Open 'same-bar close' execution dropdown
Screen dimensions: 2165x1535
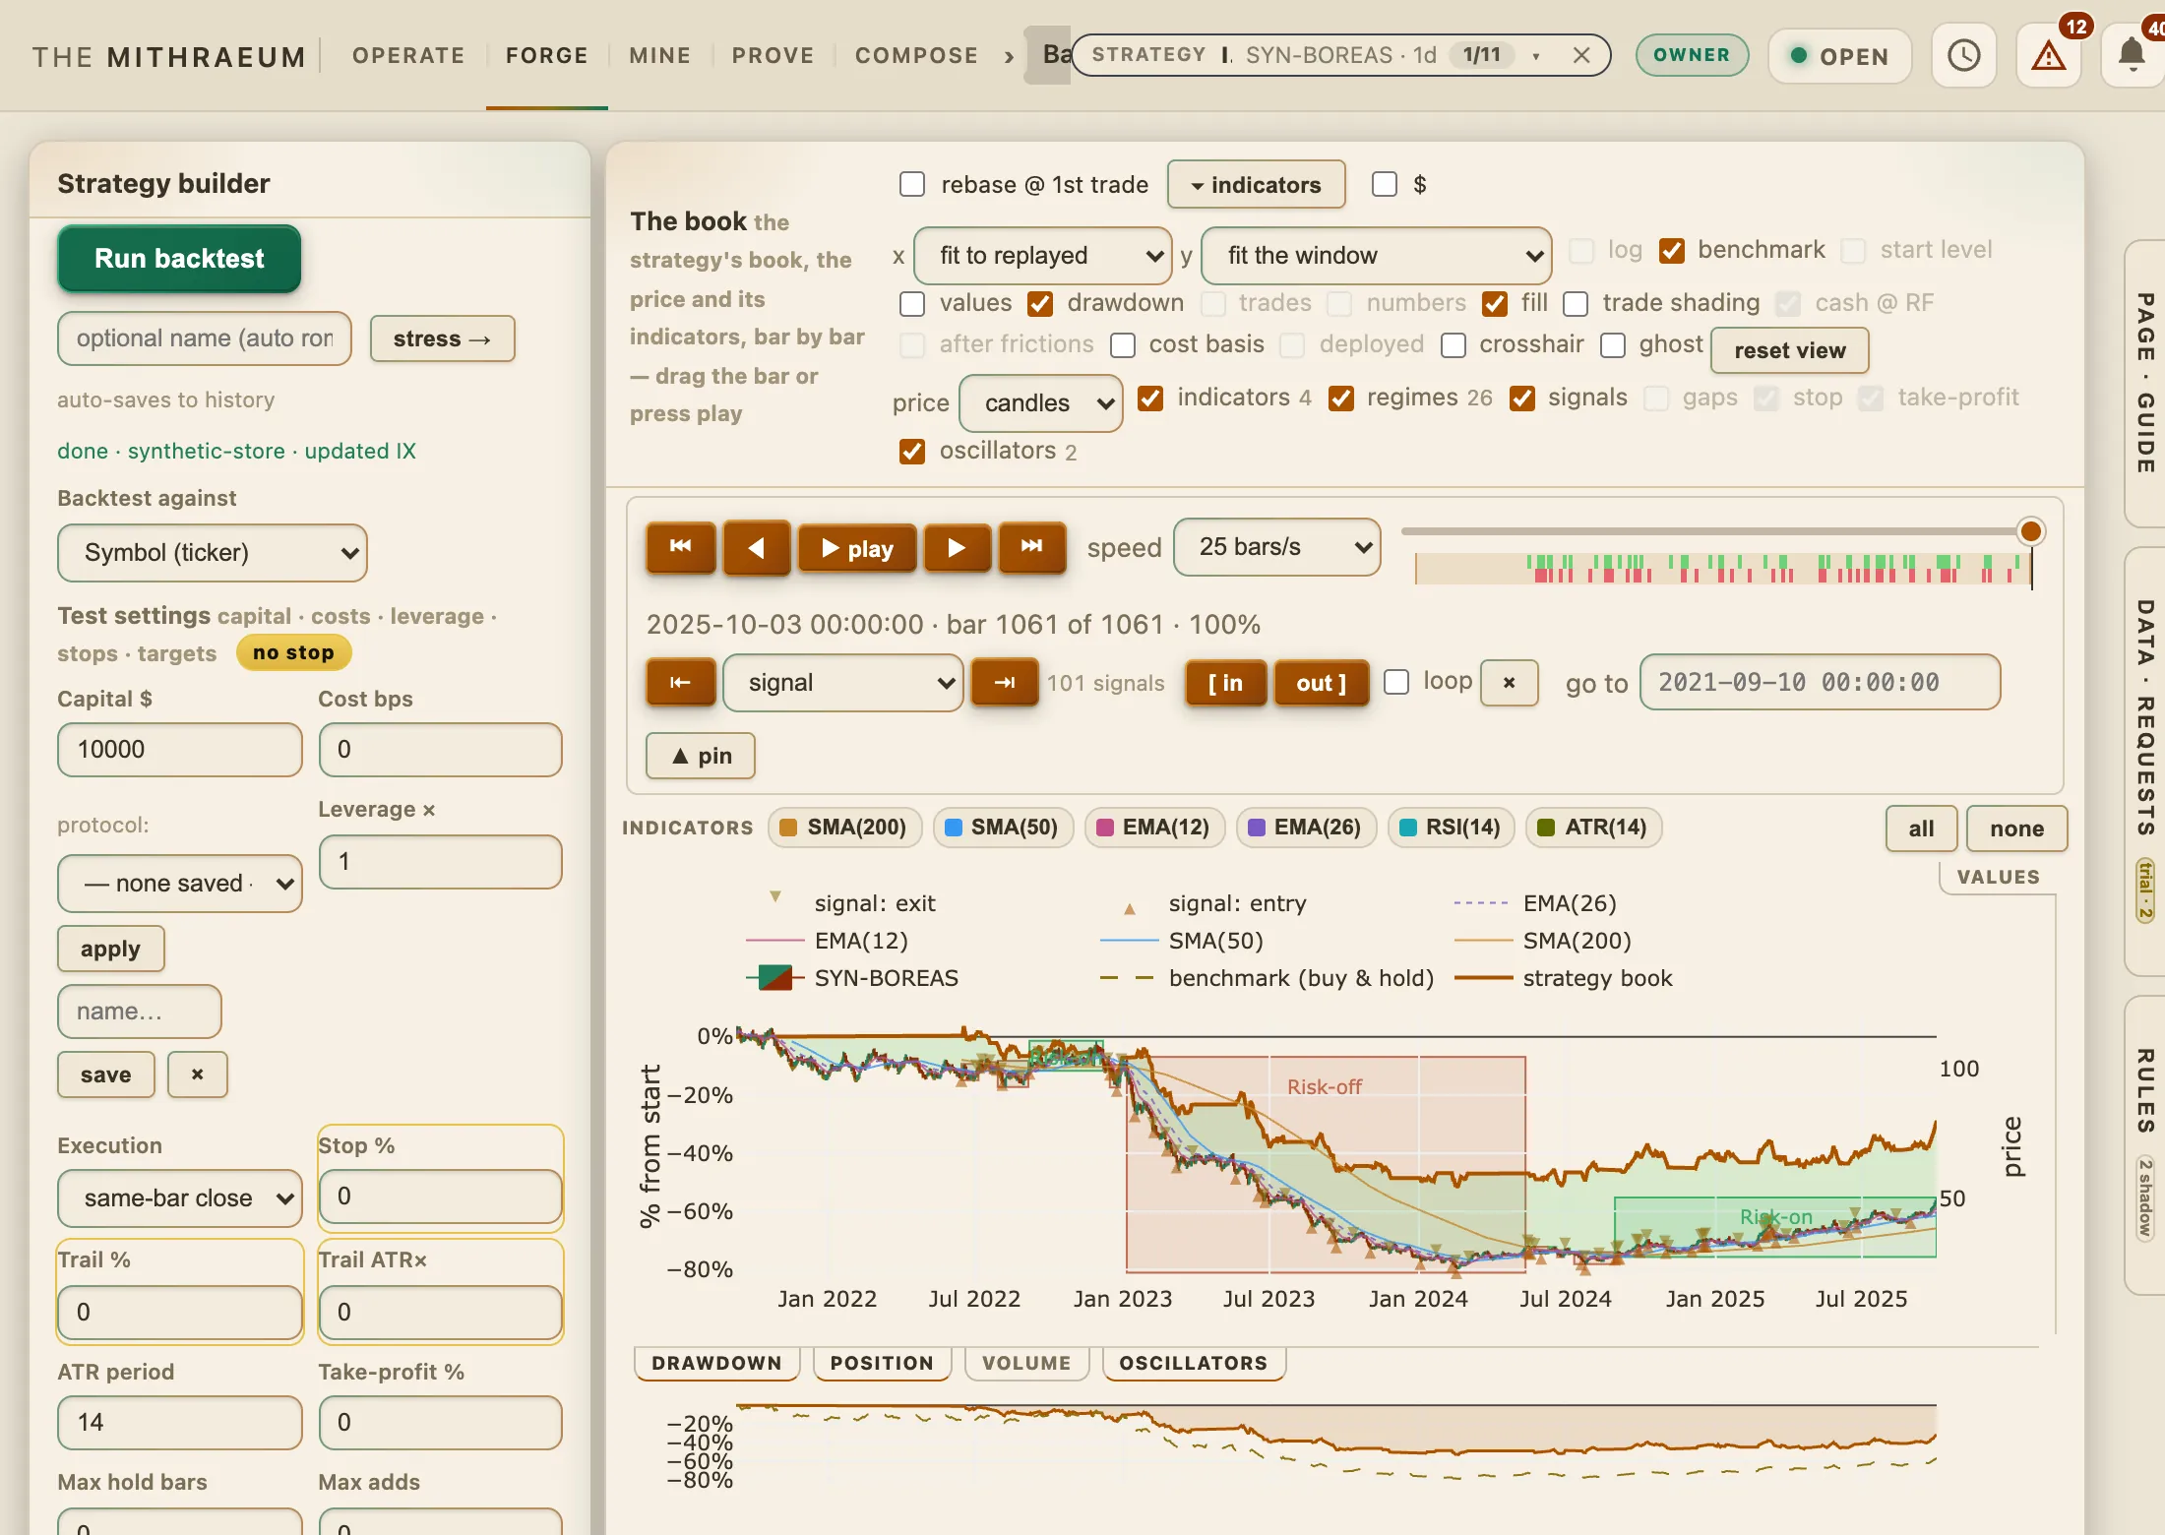pyautogui.click(x=179, y=1198)
